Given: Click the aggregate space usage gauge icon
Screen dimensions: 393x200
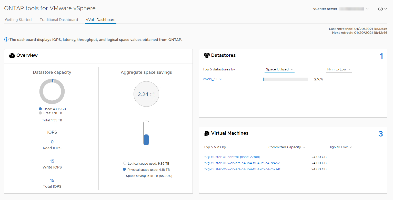Looking at the screenshot, I should pyautogui.click(x=146, y=133).
